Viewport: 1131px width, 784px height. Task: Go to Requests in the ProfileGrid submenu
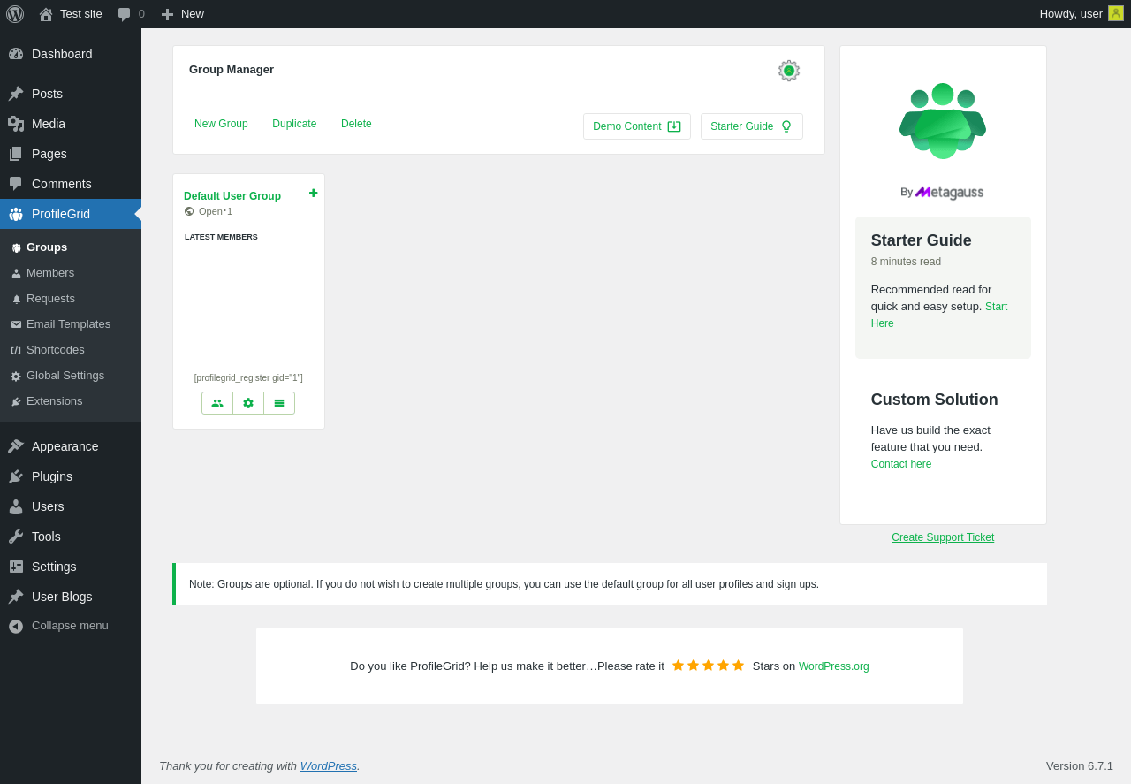71,299
